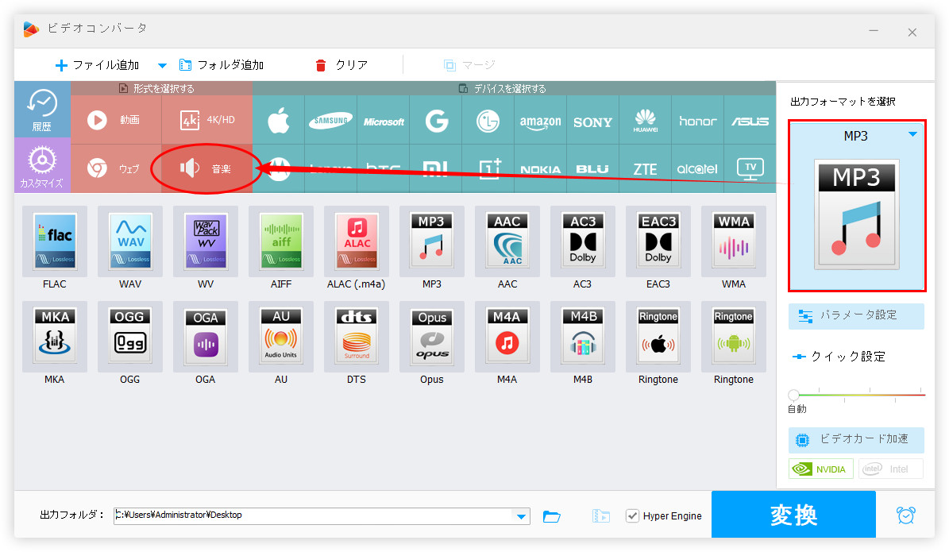Switch to the 音楽 music formats tab
The height and width of the screenshot is (552, 949).
tap(207, 168)
